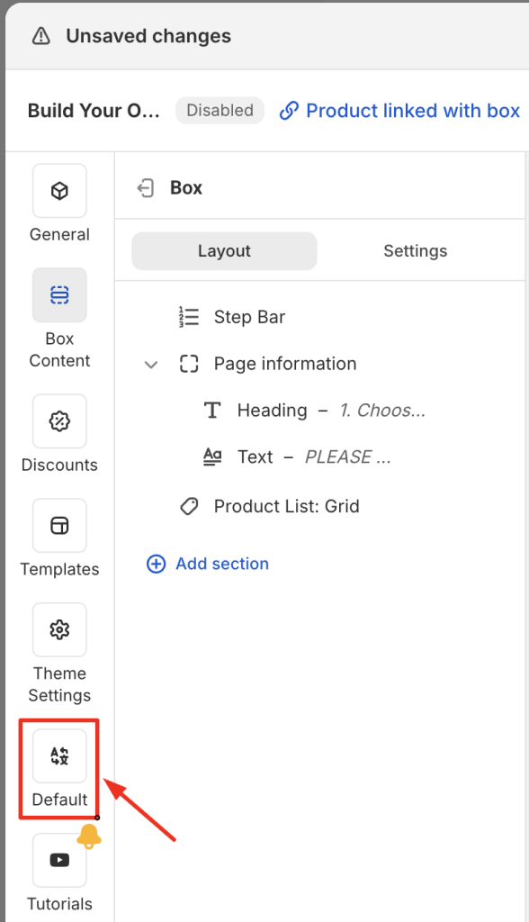Open the Tutorials video icon

59,860
